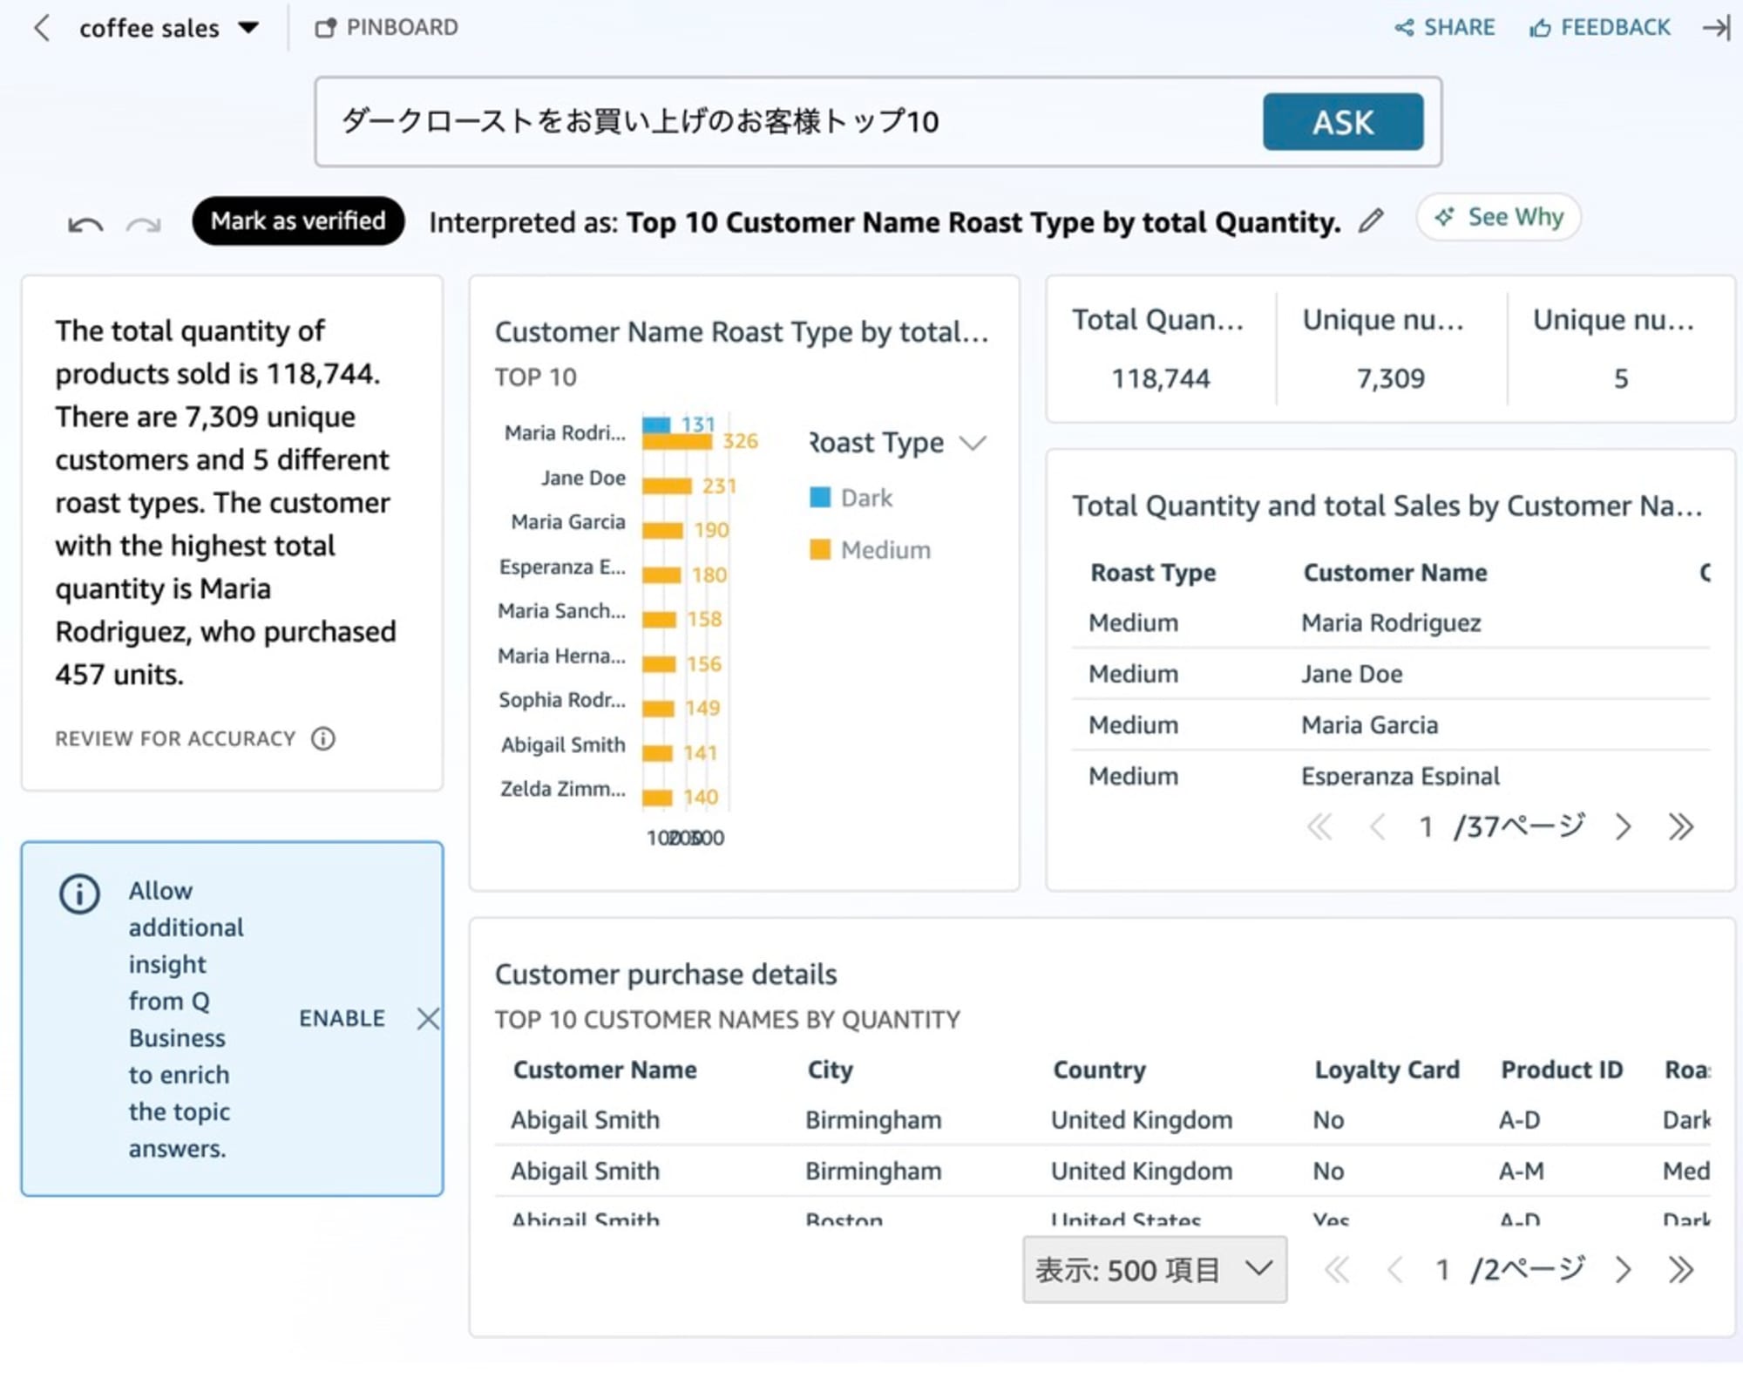
Task: Jump to last page in 37-page table
Action: click(x=1681, y=826)
